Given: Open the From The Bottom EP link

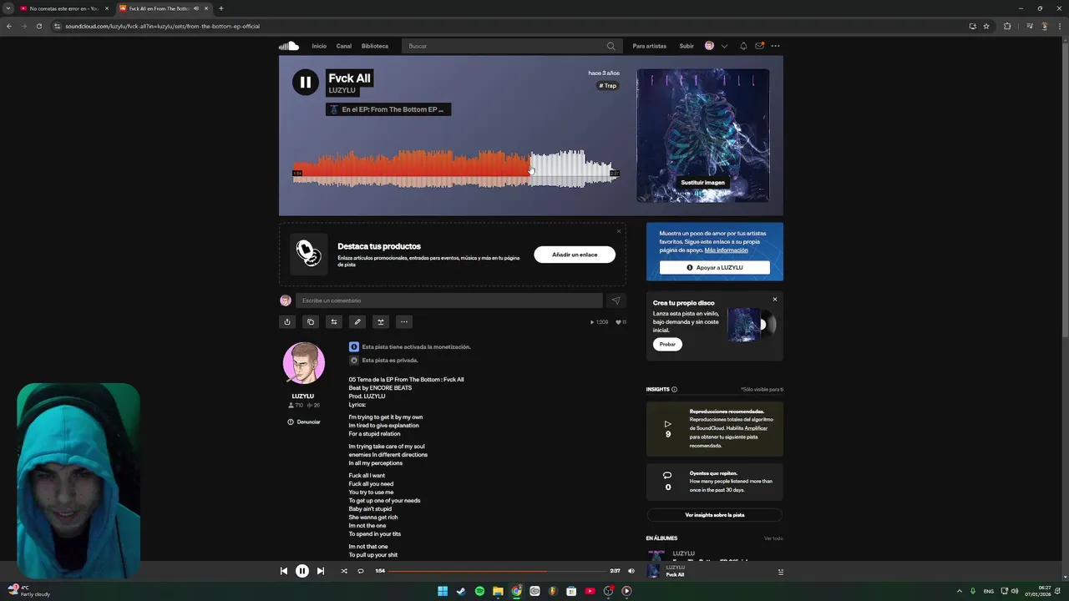Looking at the screenshot, I should (x=388, y=109).
